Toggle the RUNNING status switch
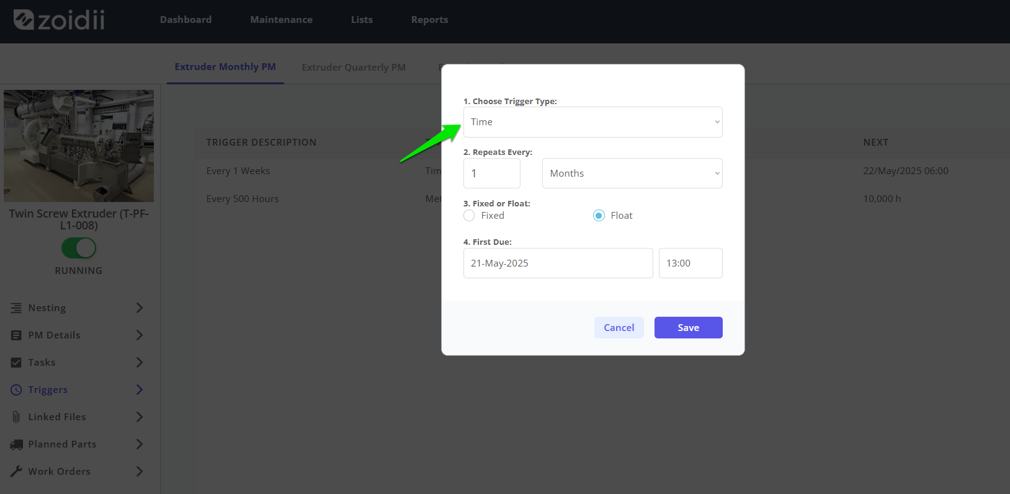This screenshot has height=494, width=1010. pos(79,248)
